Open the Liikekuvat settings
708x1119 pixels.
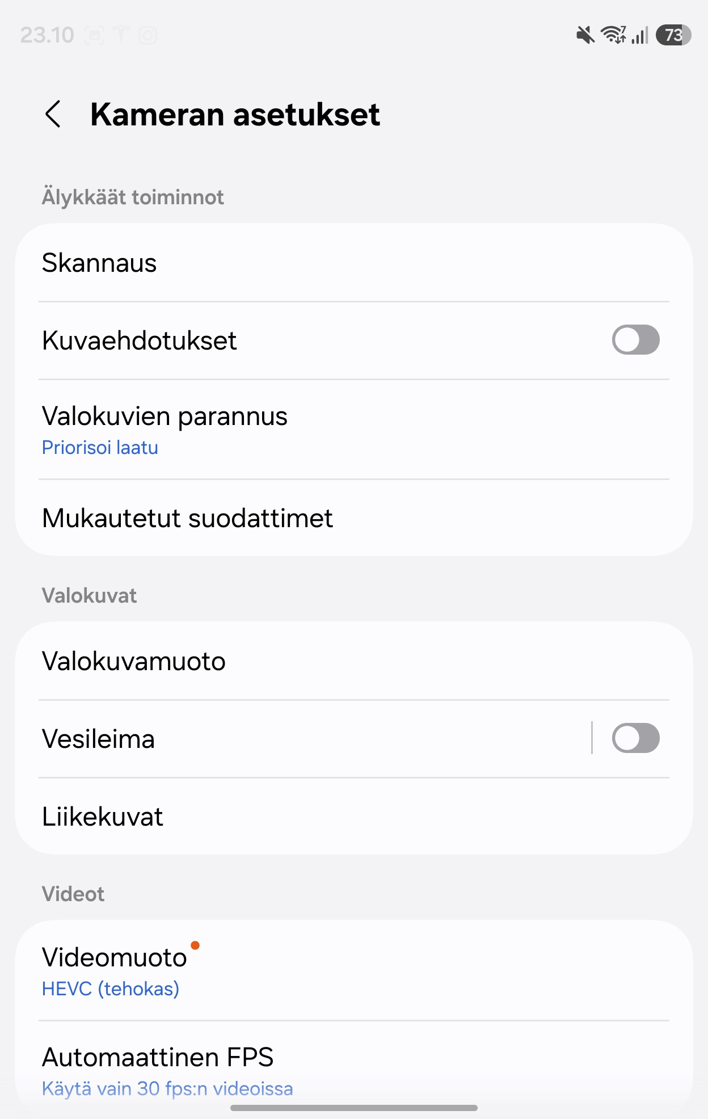click(354, 817)
